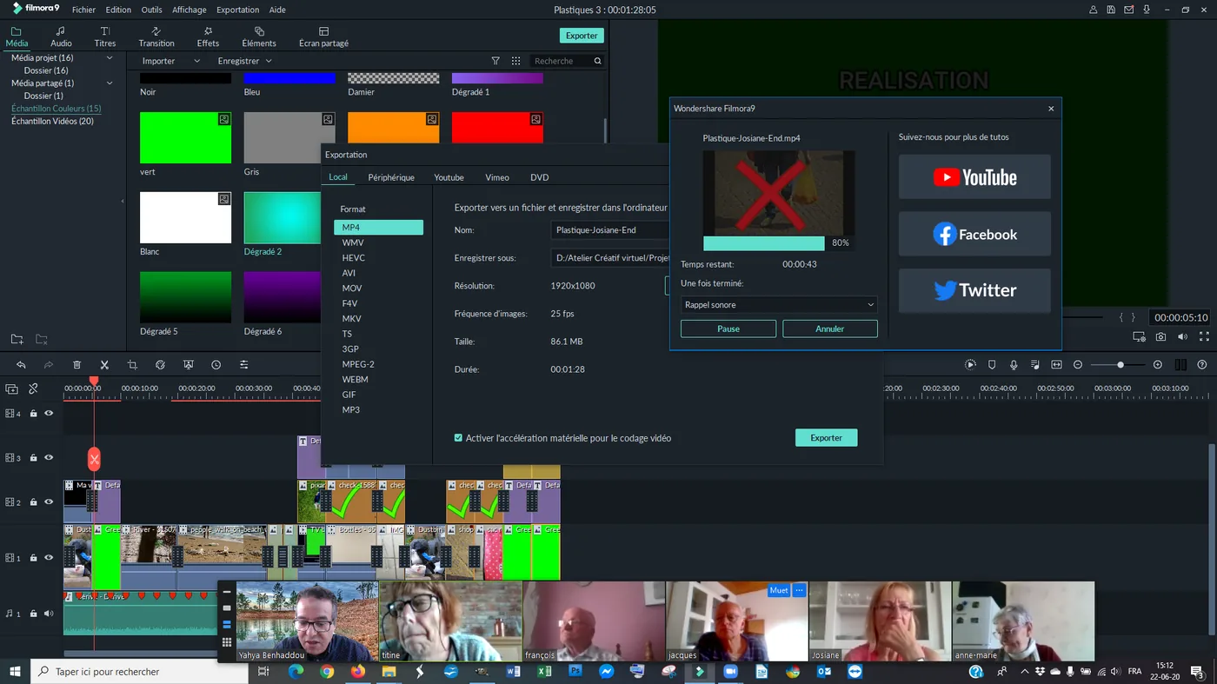Select the 'vert' green color sample

(186, 137)
